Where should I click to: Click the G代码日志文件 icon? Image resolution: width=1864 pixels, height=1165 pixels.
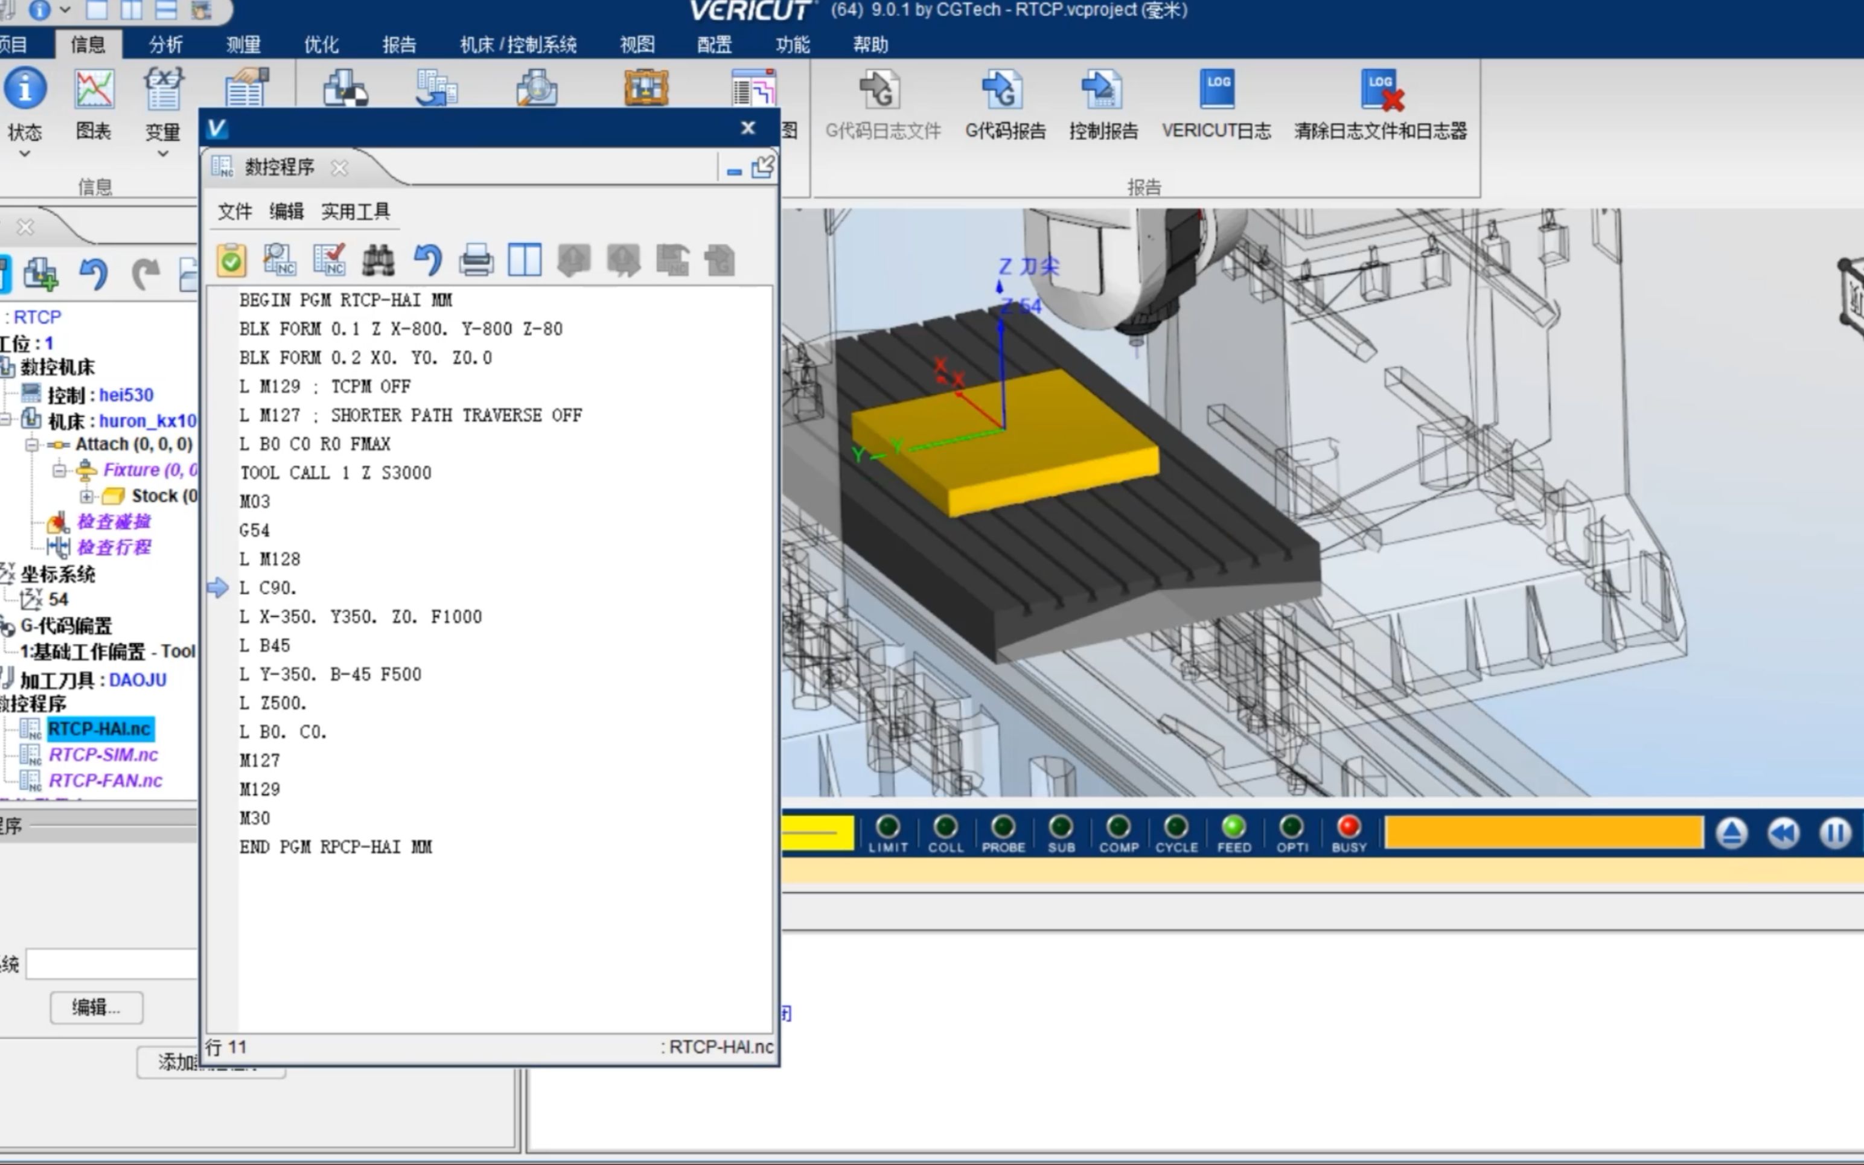[x=879, y=89]
